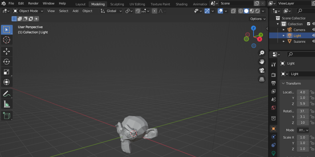The width and height of the screenshot is (315, 157).
Task: Toggle show gizmos
Action: (x=207, y=11)
